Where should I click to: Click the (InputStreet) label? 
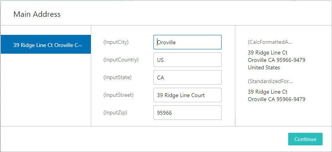[x=118, y=95]
